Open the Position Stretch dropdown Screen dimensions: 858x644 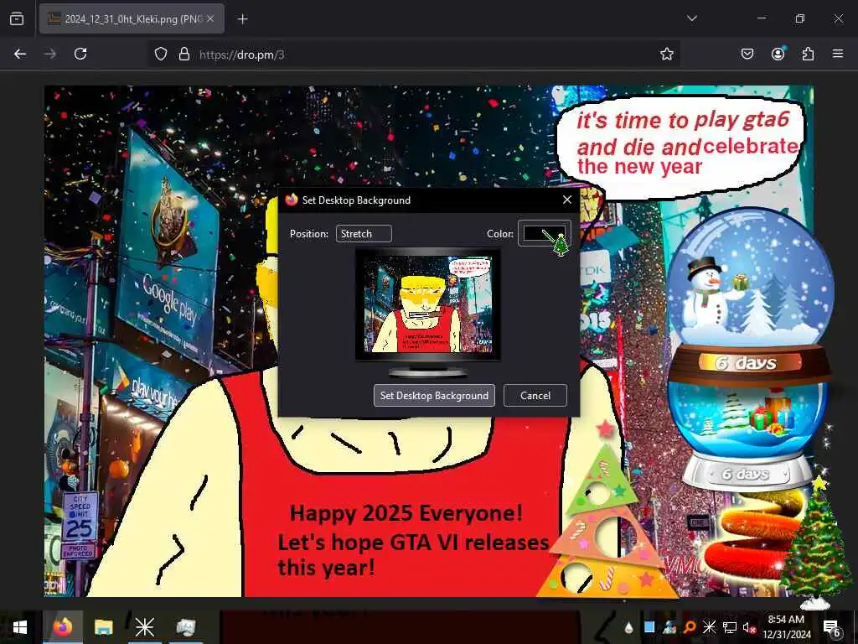[x=364, y=234]
